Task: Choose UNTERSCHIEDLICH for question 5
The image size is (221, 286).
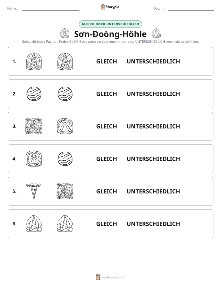Action: click(x=153, y=191)
